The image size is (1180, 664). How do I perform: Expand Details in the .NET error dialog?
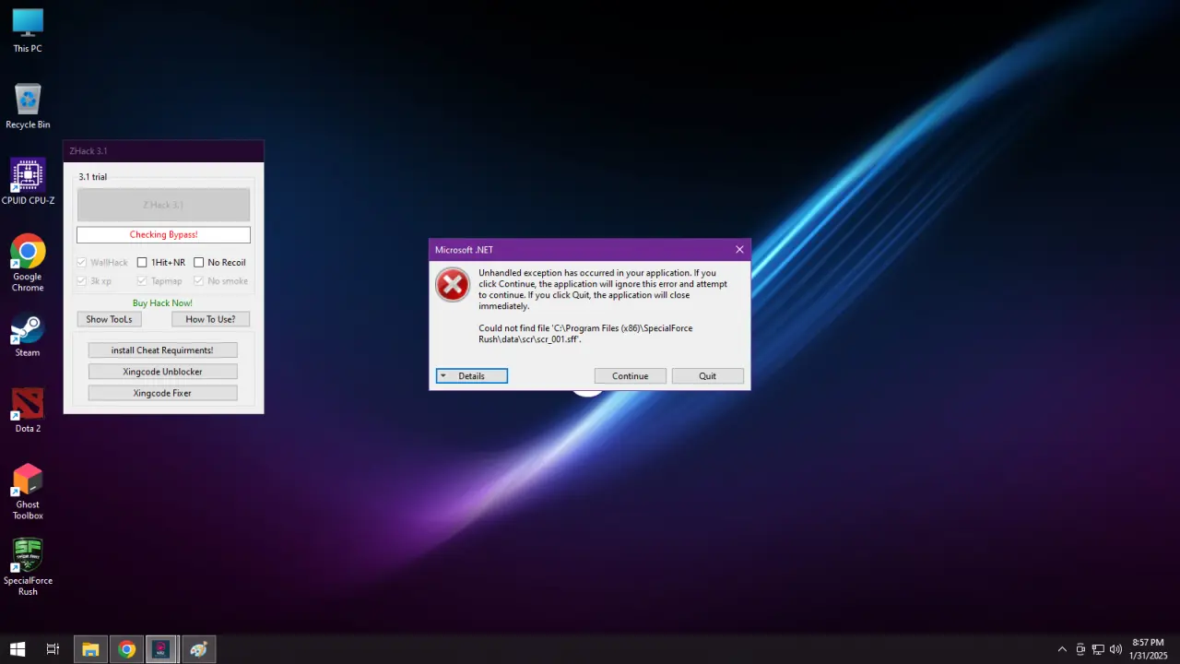(x=471, y=376)
